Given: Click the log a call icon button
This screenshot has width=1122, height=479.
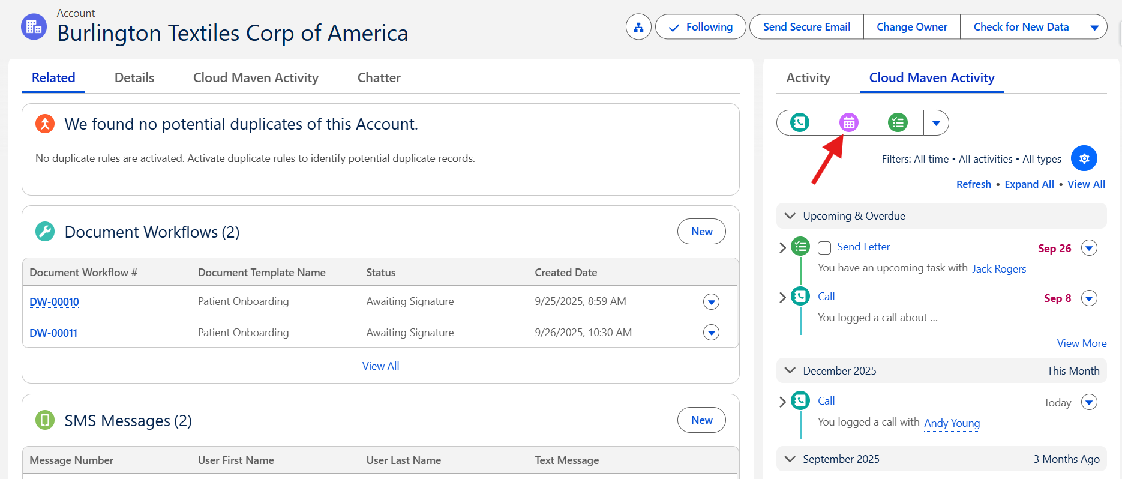Looking at the screenshot, I should point(800,123).
